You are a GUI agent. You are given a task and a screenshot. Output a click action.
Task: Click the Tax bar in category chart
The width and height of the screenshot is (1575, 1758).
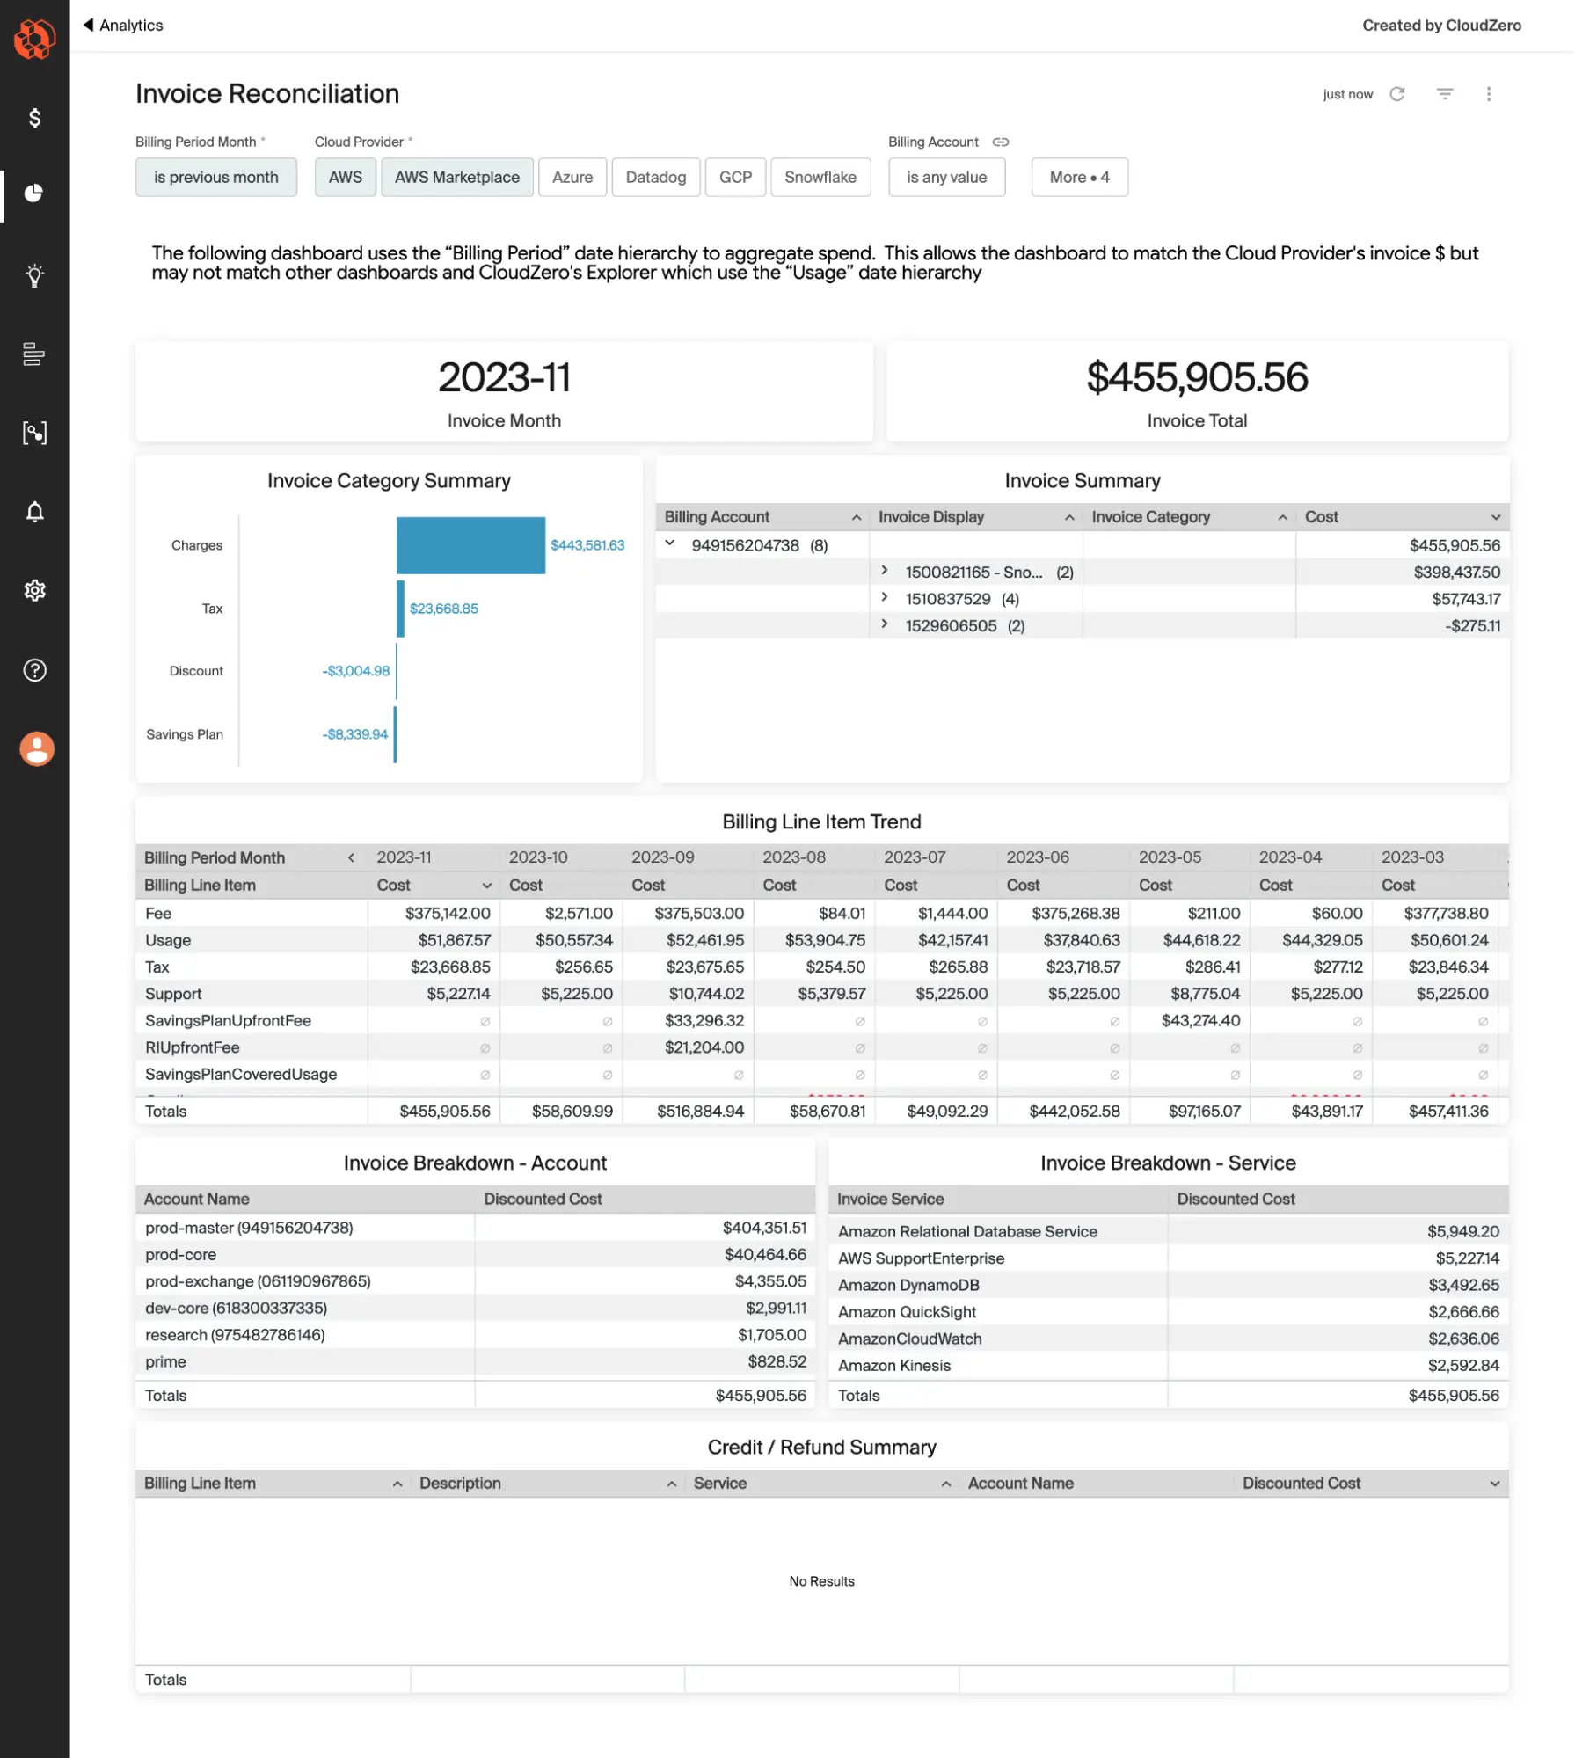pos(401,609)
